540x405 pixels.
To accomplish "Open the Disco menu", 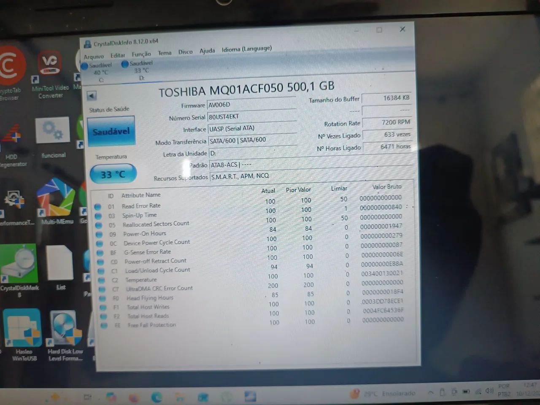I will (185, 52).
